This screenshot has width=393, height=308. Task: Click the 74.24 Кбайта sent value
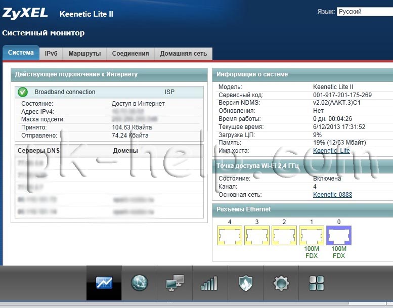130,136
